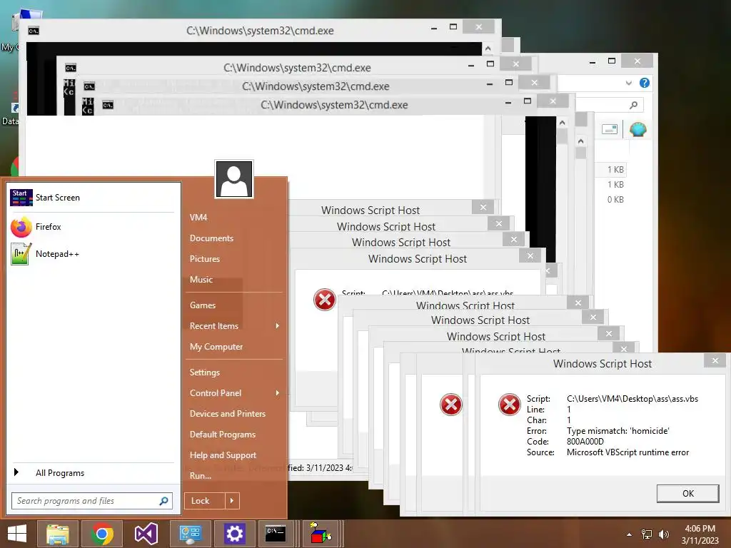Expand shutdown options arrow next to Lock

tap(232, 501)
